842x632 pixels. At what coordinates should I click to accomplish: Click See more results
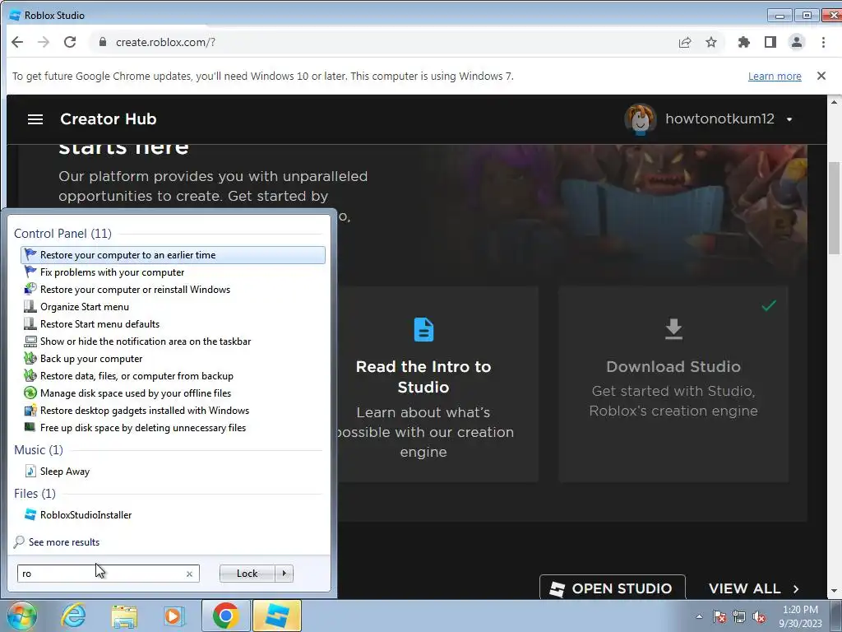click(57, 541)
